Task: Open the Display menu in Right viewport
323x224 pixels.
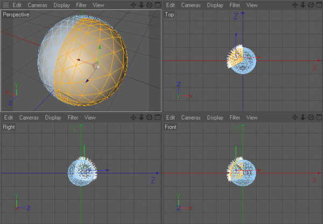Action: (53, 118)
